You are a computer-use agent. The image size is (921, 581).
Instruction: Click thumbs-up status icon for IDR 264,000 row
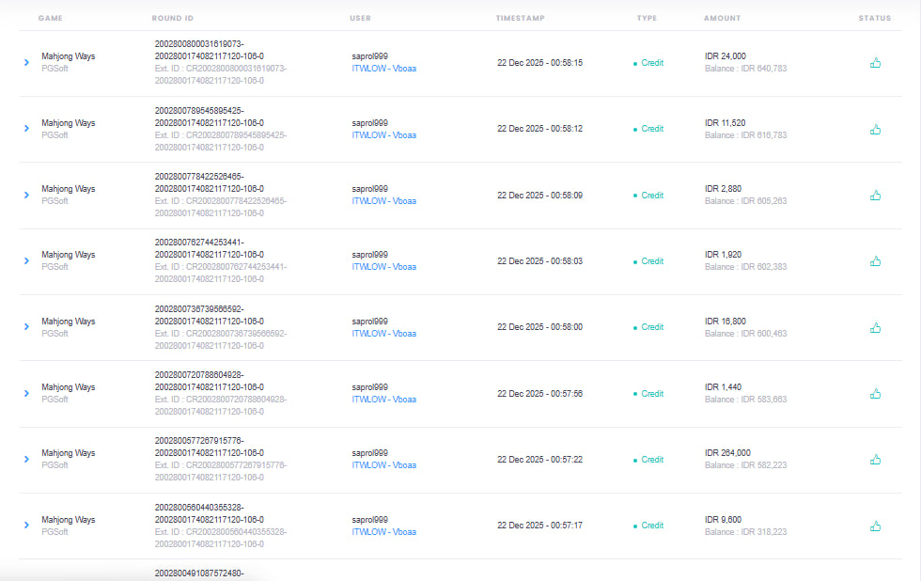[x=875, y=460]
